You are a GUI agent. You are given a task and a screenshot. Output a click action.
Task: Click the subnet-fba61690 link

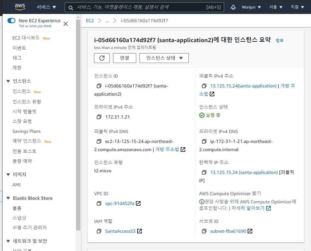tap(228, 231)
